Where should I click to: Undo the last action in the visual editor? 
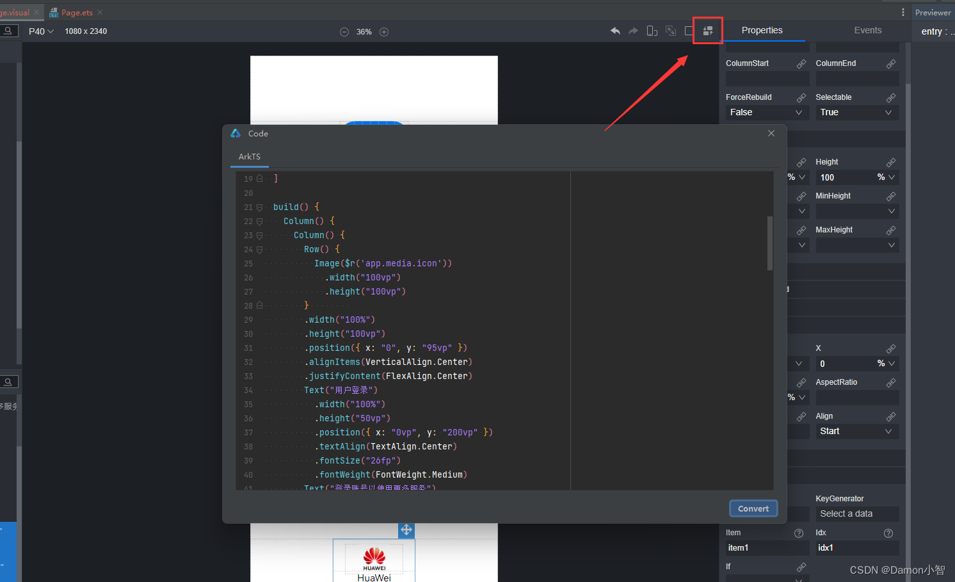(615, 31)
